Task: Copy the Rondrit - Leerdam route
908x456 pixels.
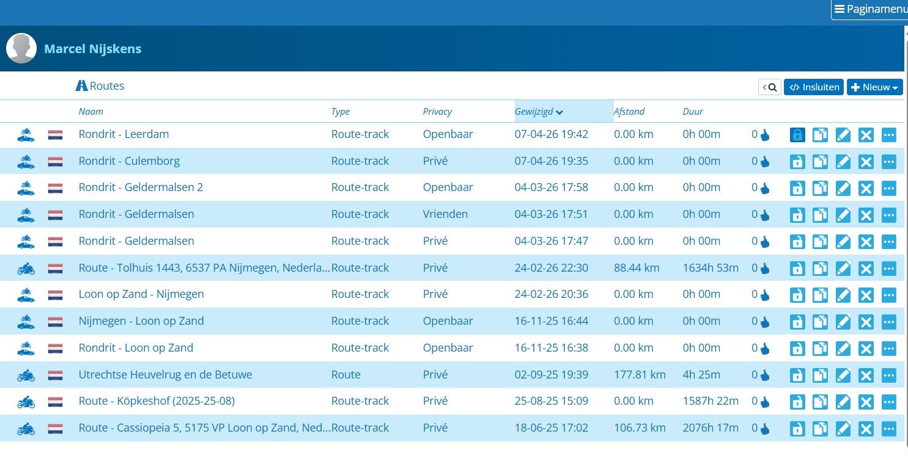Action: click(x=820, y=135)
